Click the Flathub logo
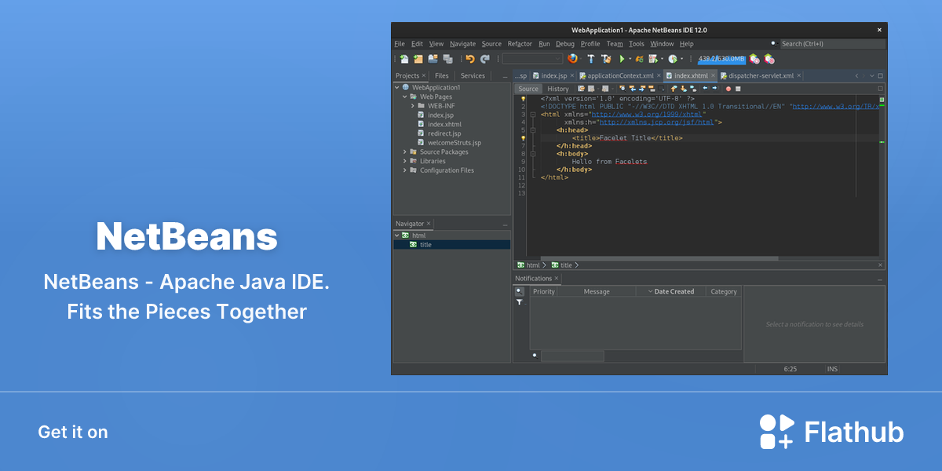This screenshot has width=942, height=471. click(831, 432)
